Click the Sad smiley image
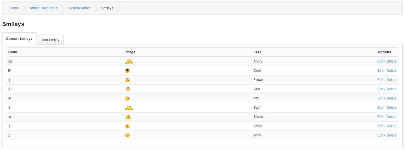 coord(129,108)
